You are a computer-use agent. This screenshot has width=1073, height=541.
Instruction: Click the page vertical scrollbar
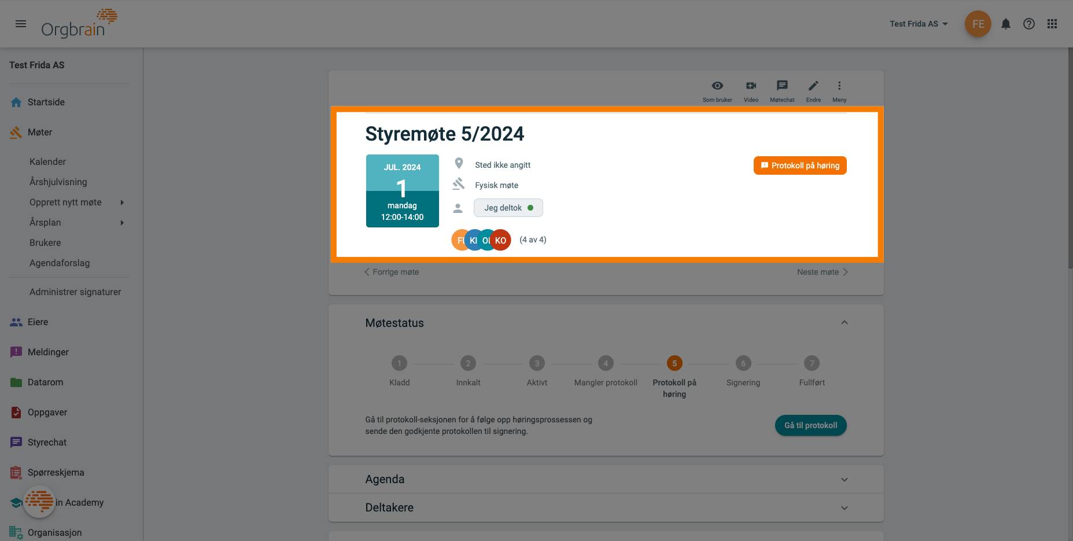point(1070,158)
